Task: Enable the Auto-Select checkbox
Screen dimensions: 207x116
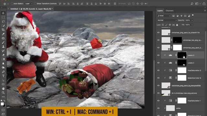Action: coord(12,4)
